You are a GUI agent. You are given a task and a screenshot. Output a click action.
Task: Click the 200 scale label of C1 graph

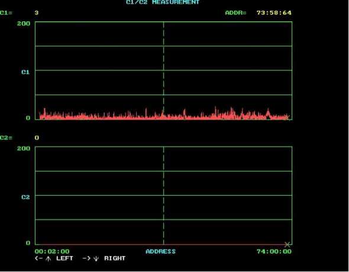point(24,24)
